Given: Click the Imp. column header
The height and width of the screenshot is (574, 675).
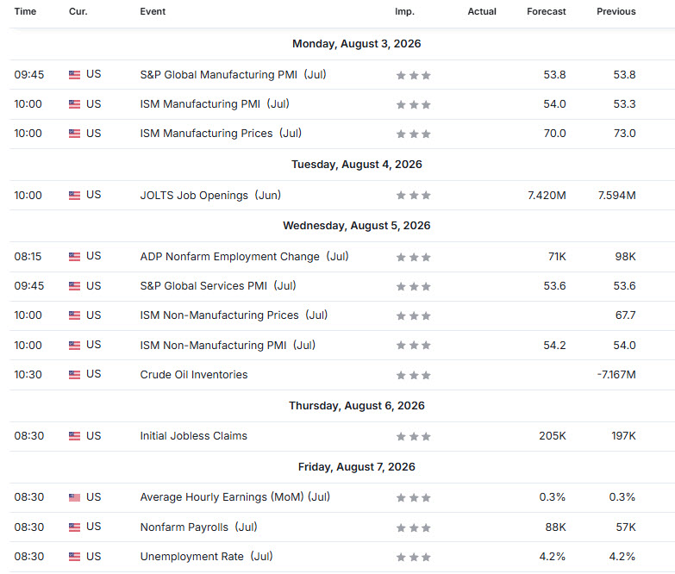Looking at the screenshot, I should click(404, 11).
